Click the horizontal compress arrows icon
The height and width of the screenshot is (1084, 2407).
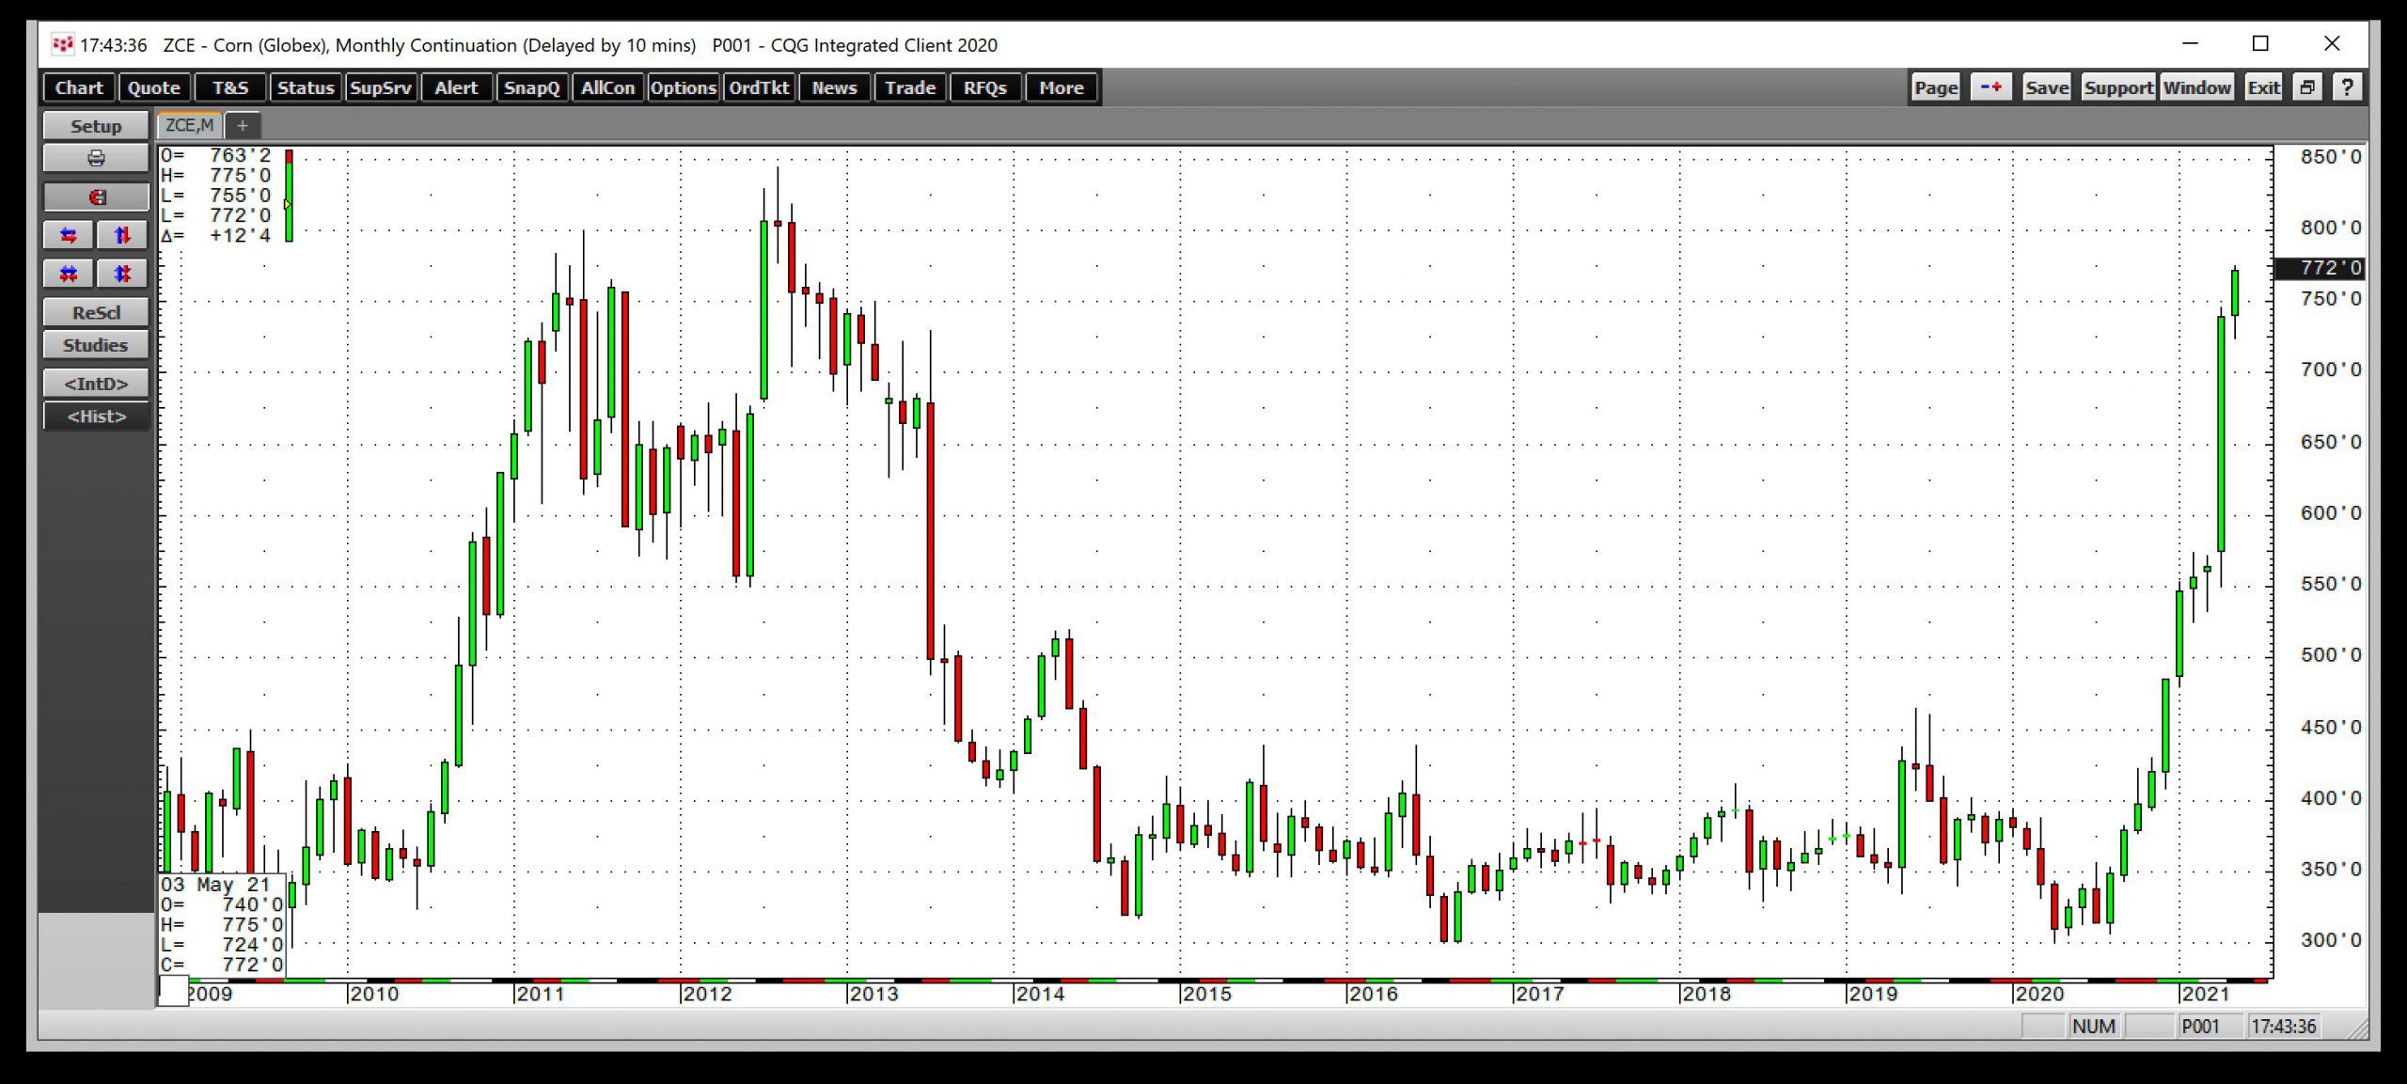pyautogui.click(x=69, y=274)
